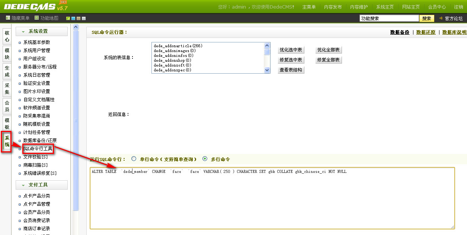Open the 数据还原 link
Image resolution: width=467 pixels, height=235 pixels.
(x=426, y=32)
